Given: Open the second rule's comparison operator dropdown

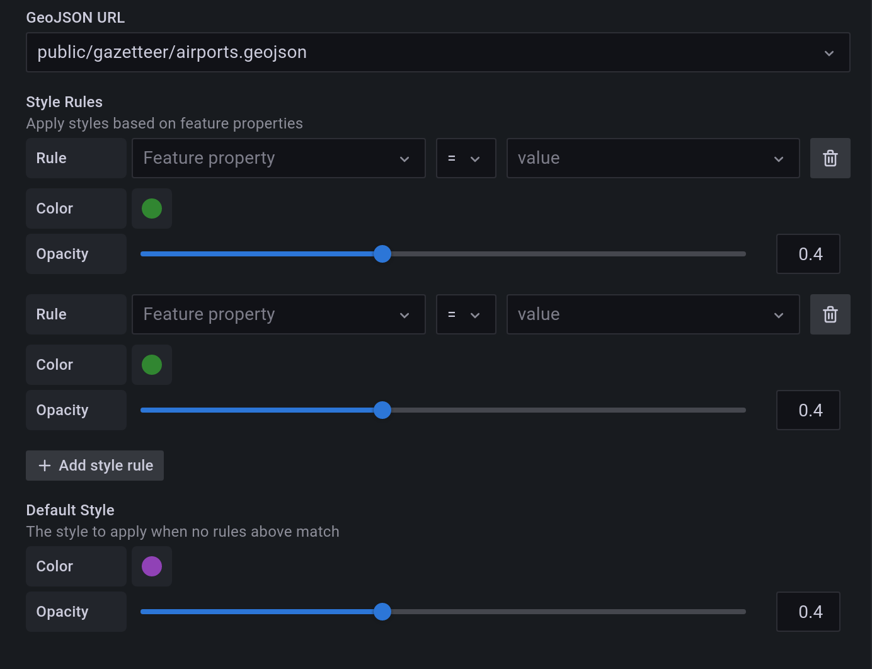Looking at the screenshot, I should pyautogui.click(x=466, y=314).
